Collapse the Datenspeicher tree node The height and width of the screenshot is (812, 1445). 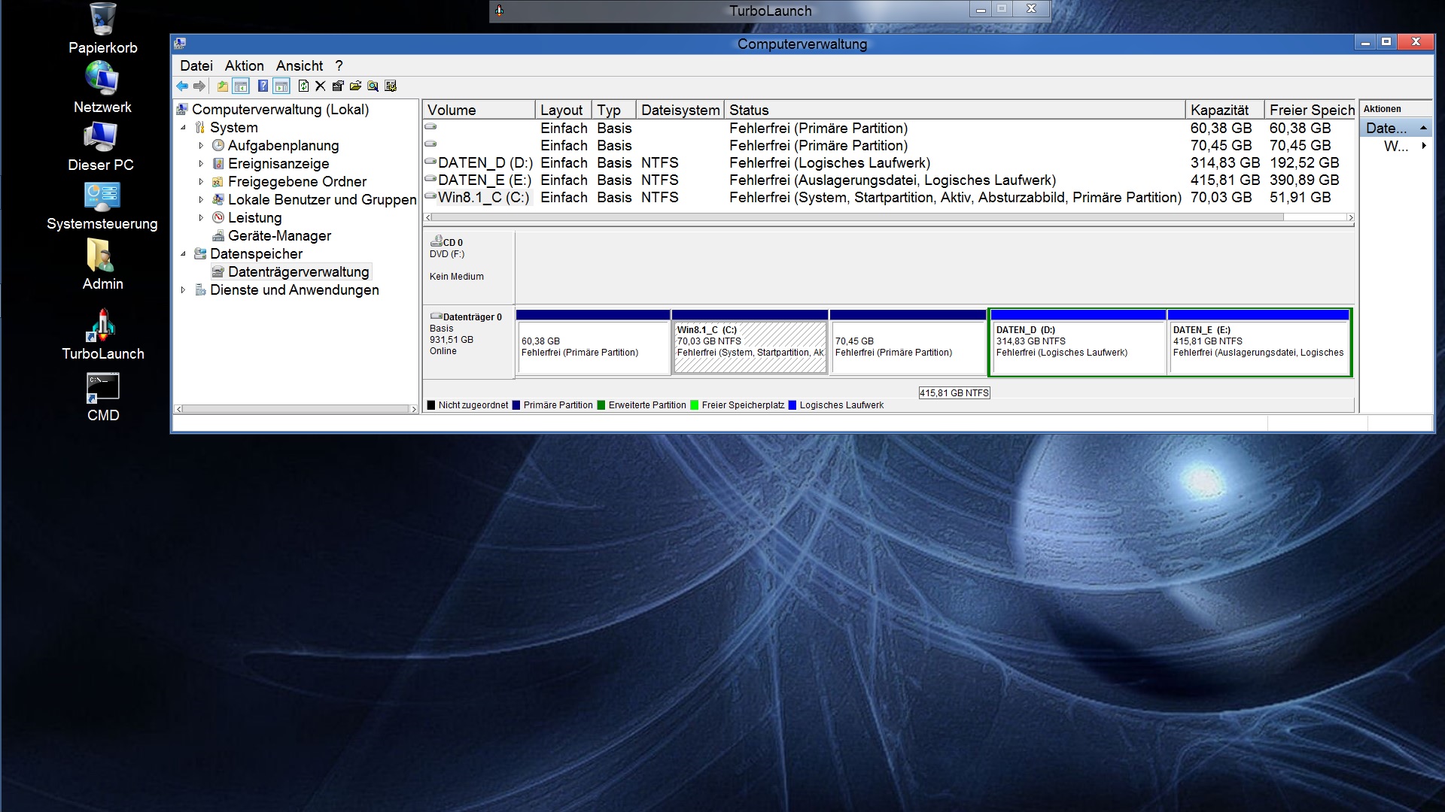pyautogui.click(x=183, y=254)
